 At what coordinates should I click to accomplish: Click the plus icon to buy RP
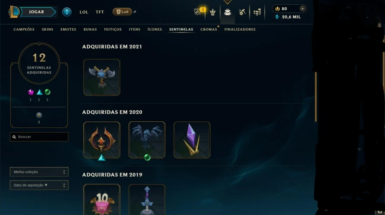(x=303, y=9)
